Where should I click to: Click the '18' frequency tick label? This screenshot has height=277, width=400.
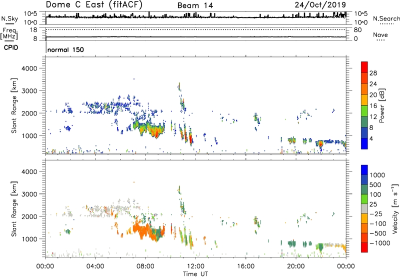point(33,30)
